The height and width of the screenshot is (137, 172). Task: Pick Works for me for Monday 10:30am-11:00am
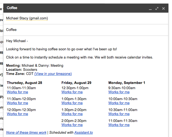pos(119,114)
